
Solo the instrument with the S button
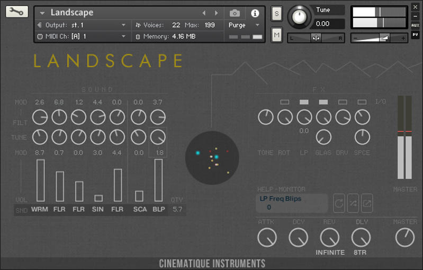click(276, 13)
